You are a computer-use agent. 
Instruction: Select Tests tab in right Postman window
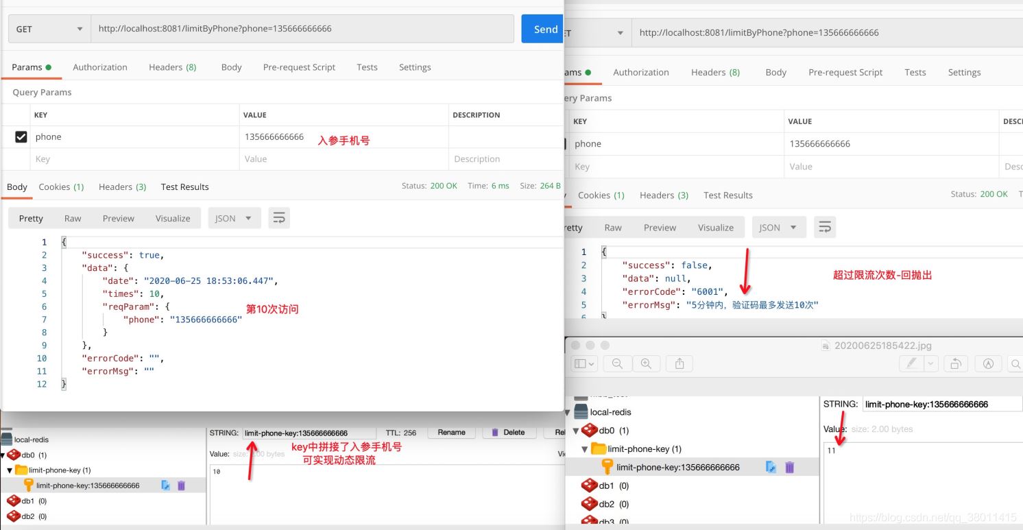click(915, 72)
